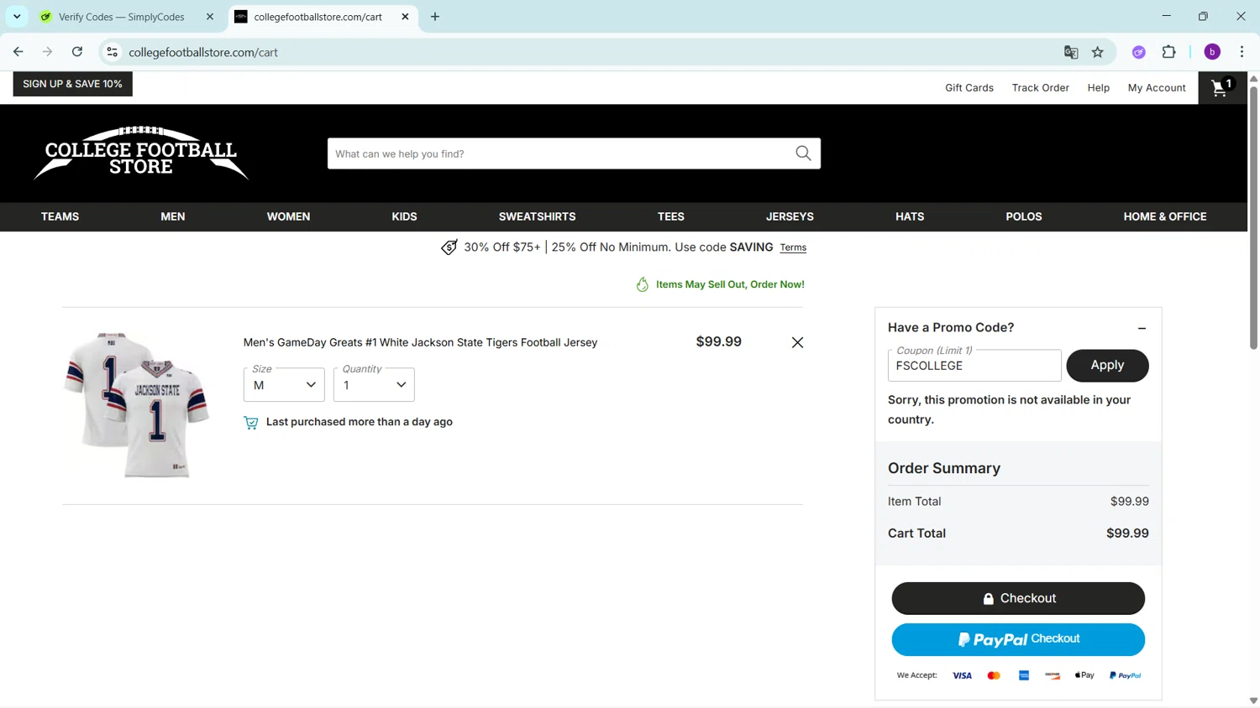Open the purple extension icon
The width and height of the screenshot is (1260, 708).
[x=1139, y=52]
